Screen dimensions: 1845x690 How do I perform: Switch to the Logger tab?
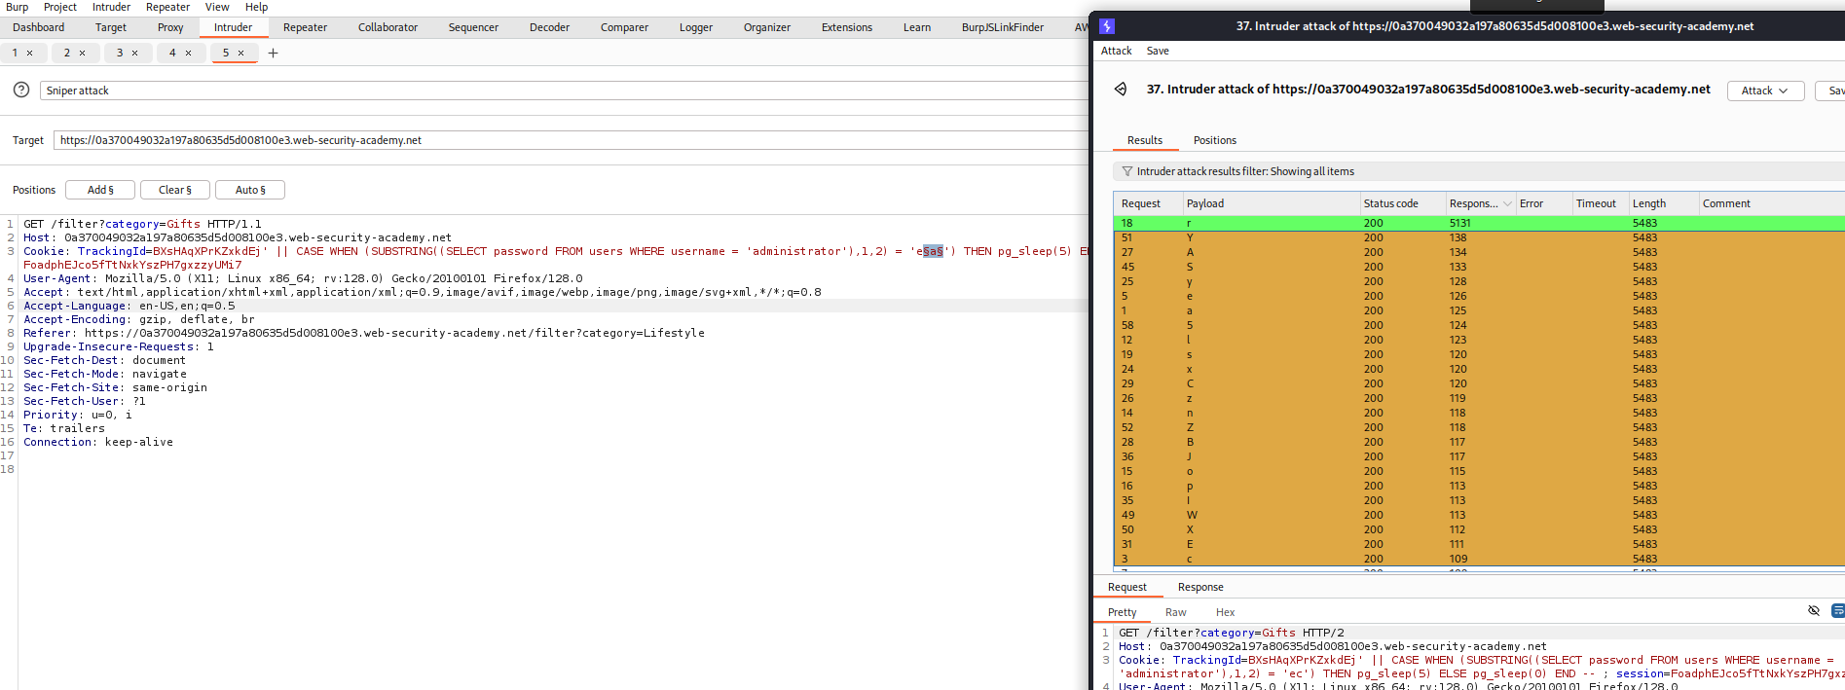(696, 27)
